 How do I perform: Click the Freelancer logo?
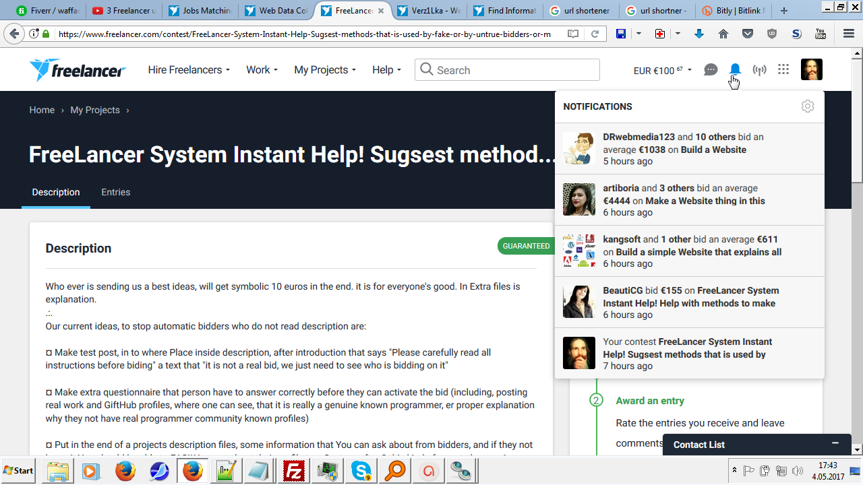click(78, 70)
